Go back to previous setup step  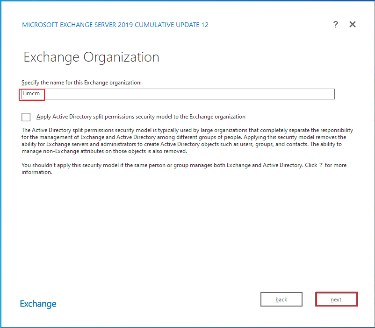(x=281, y=300)
